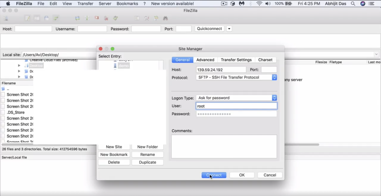Click the Local site path field

[59, 55]
